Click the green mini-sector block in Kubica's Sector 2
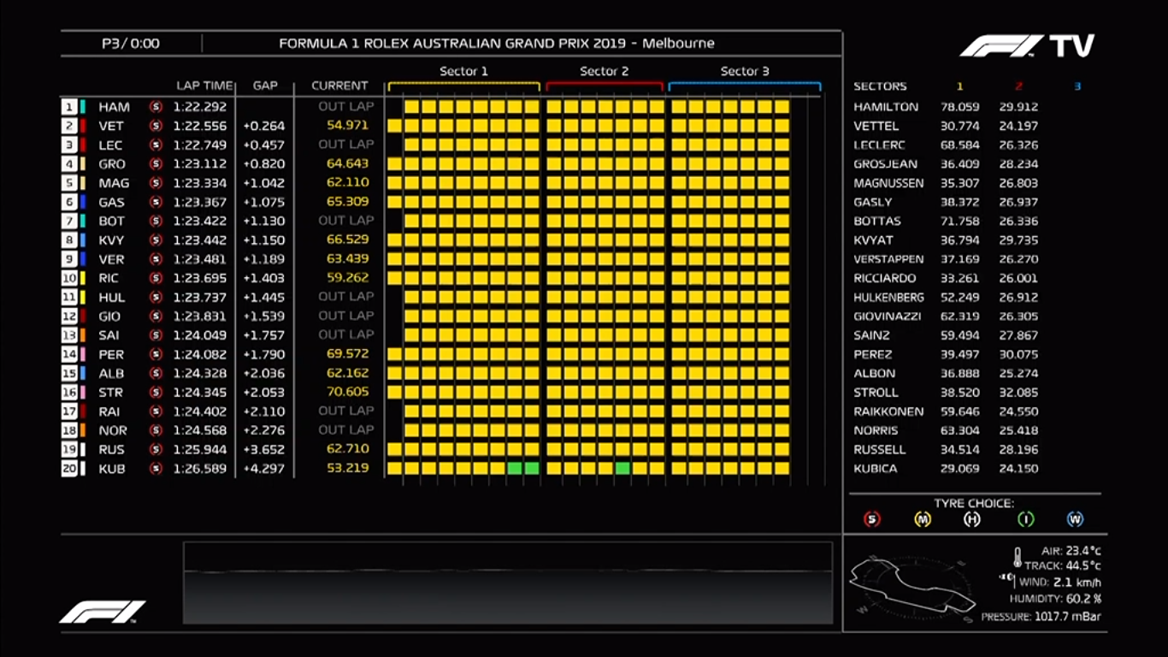 click(x=622, y=468)
